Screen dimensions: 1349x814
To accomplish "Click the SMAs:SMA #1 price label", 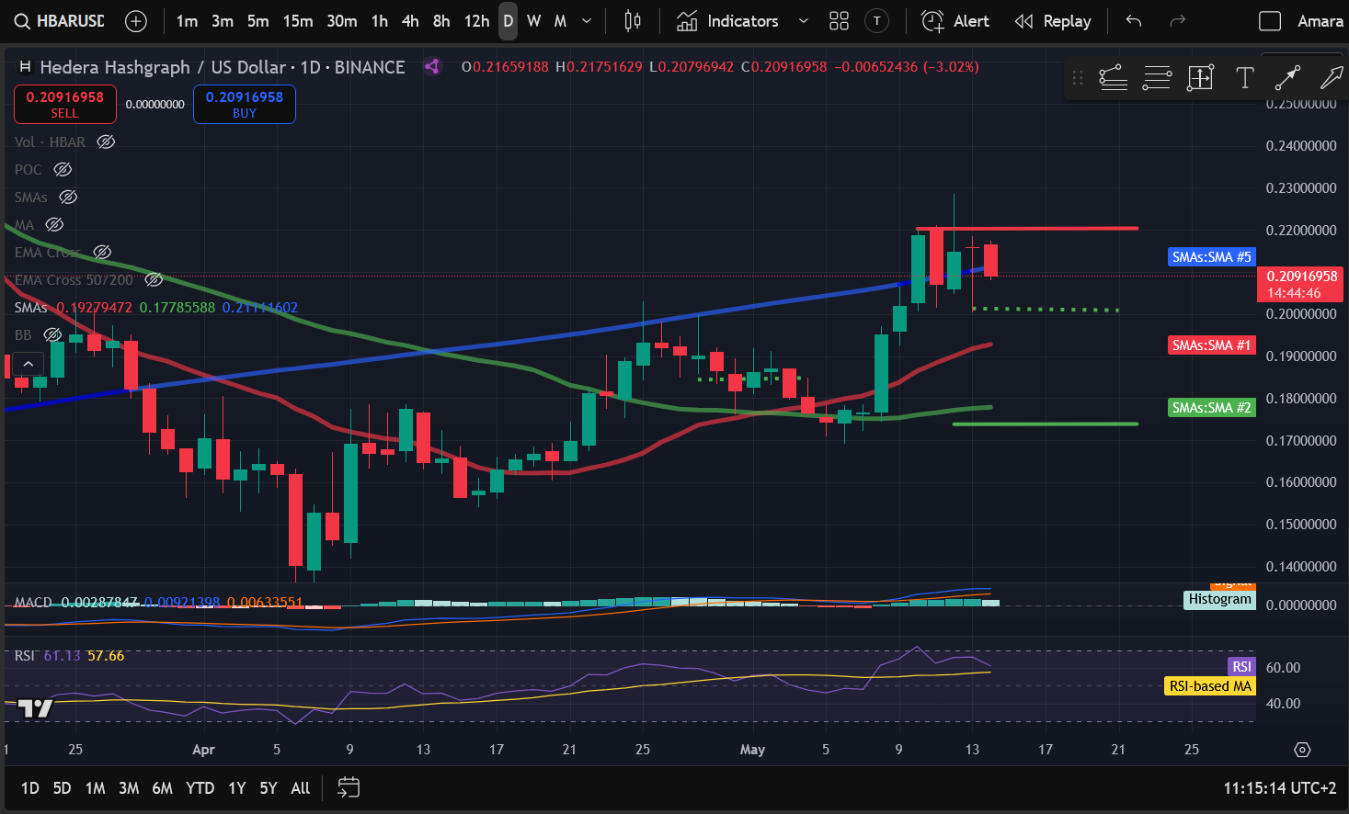I will tap(1211, 345).
